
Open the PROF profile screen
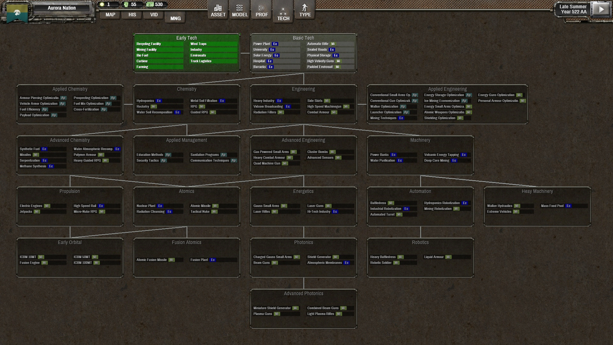(x=261, y=11)
